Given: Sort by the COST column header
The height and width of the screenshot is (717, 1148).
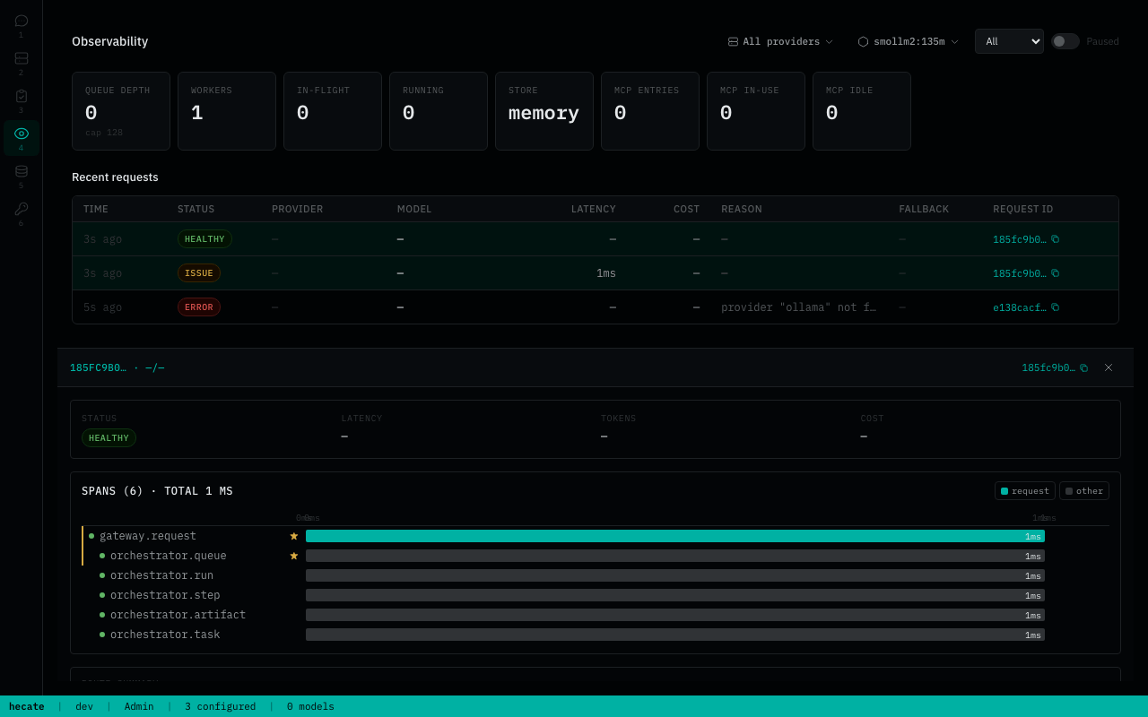Looking at the screenshot, I should (x=687, y=209).
